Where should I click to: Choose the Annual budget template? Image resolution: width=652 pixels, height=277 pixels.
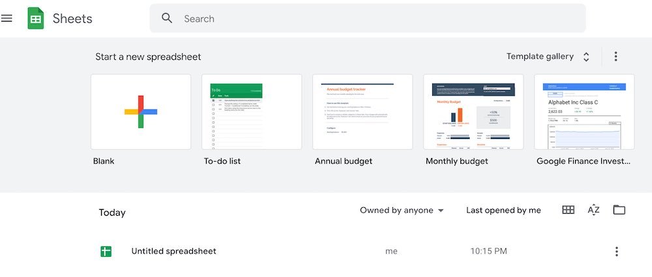363,112
